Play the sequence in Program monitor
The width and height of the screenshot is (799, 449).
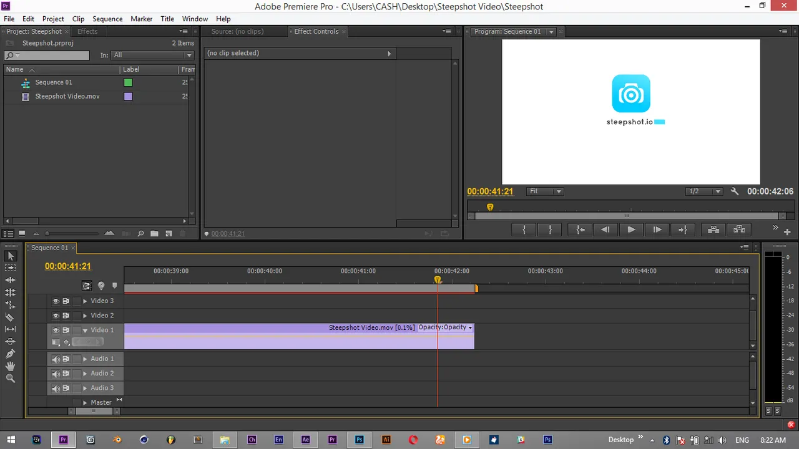(631, 229)
